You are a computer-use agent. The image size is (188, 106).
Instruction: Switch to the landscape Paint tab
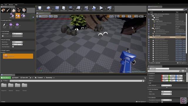[23, 16]
